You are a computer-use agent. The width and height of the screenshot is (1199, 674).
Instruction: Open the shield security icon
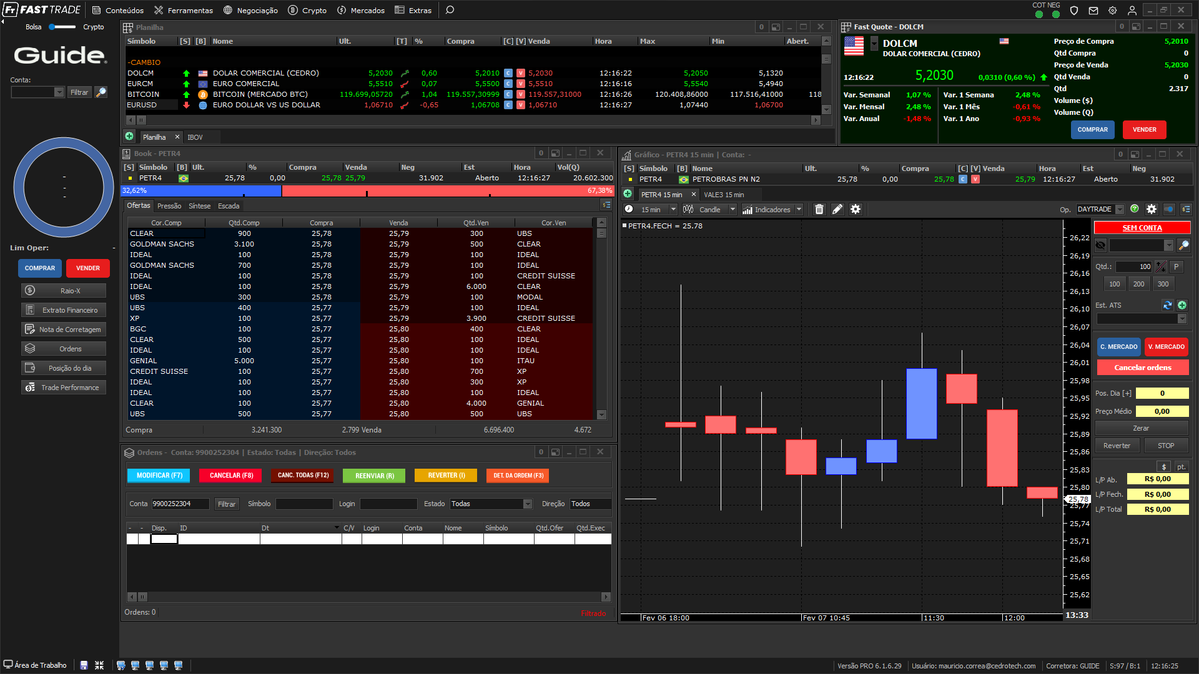[x=1074, y=11]
